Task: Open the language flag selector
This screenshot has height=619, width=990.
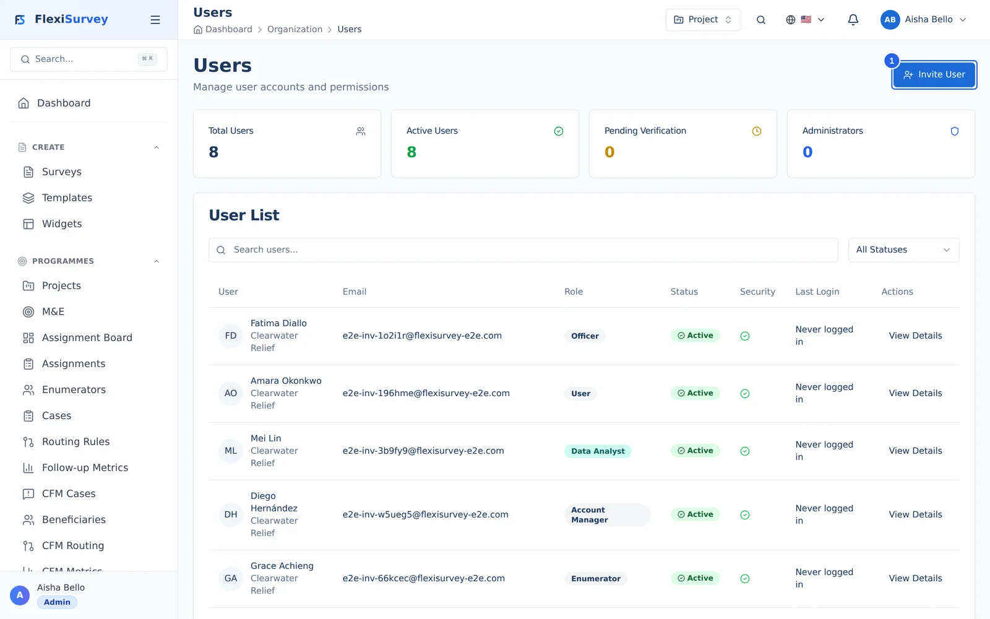Action: coord(805,20)
